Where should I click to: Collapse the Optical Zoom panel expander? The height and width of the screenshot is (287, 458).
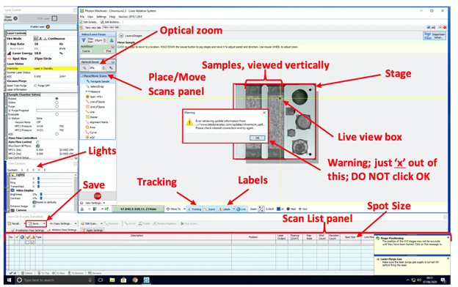coord(113,62)
